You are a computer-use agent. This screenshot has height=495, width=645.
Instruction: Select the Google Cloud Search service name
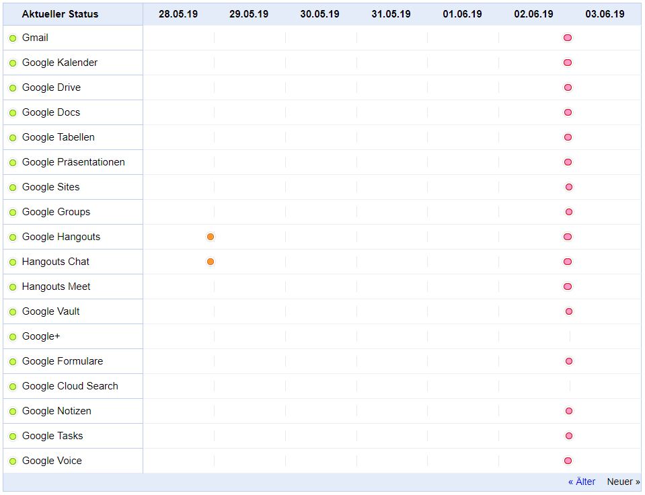tap(70, 386)
